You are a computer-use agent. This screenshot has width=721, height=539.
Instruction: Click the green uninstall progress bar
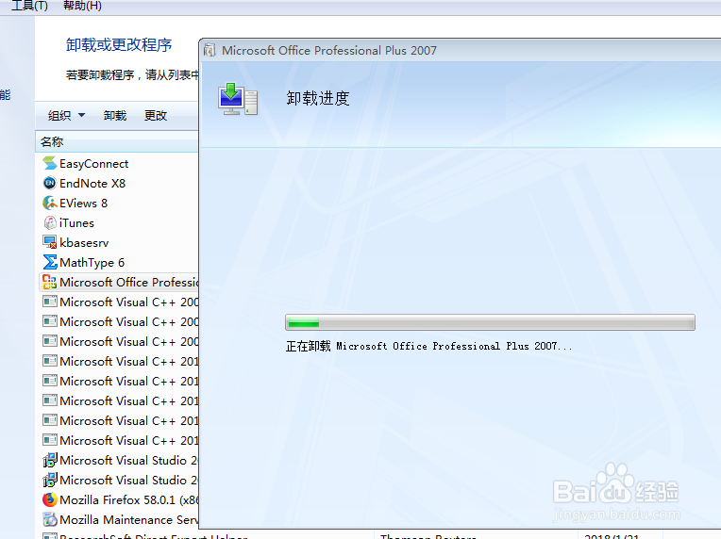point(490,322)
